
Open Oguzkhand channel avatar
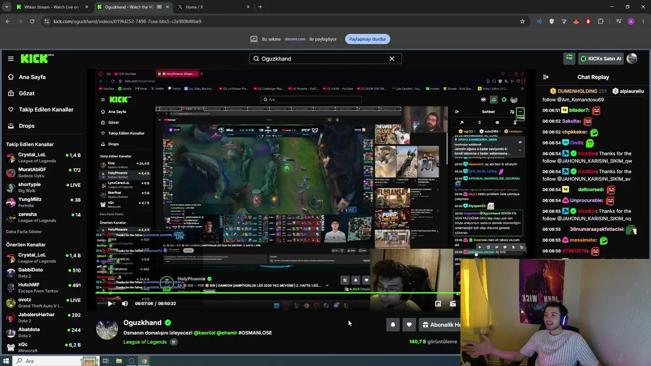(107, 329)
